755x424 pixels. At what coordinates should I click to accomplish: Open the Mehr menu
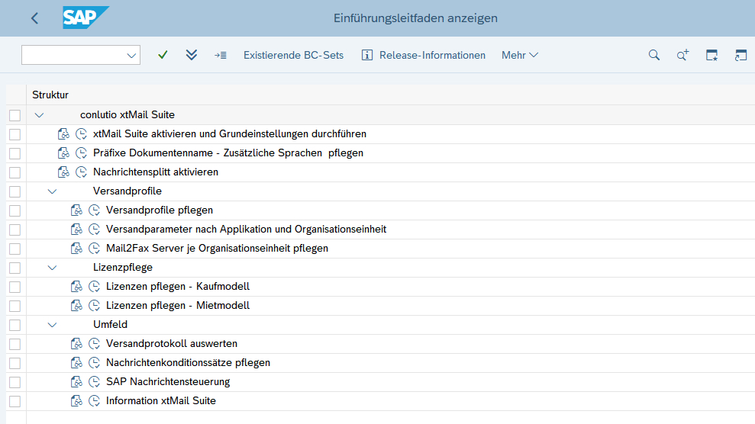click(x=520, y=55)
